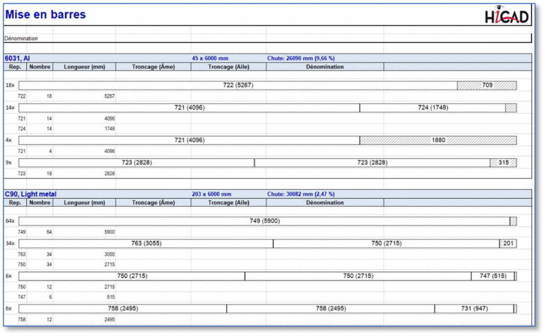Click the length cell '2495'

click(110, 319)
